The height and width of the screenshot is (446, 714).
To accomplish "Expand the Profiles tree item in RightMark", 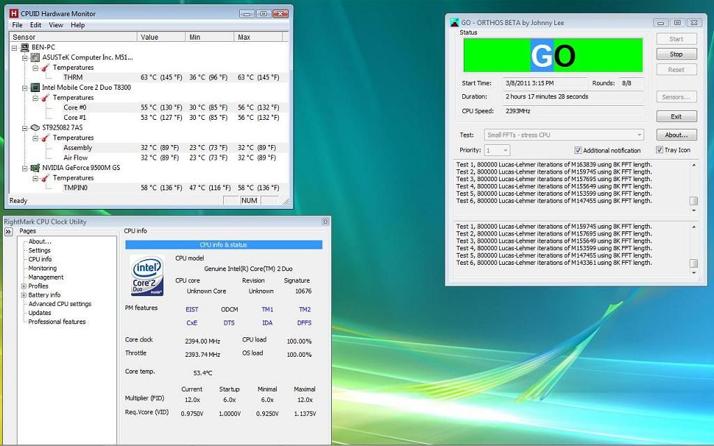I will point(24,286).
